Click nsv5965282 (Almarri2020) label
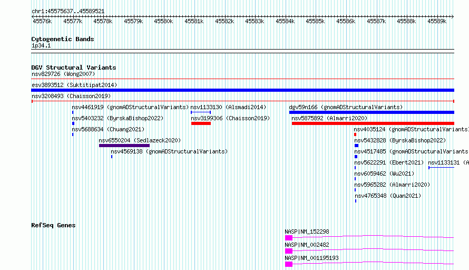 click(x=392, y=185)
